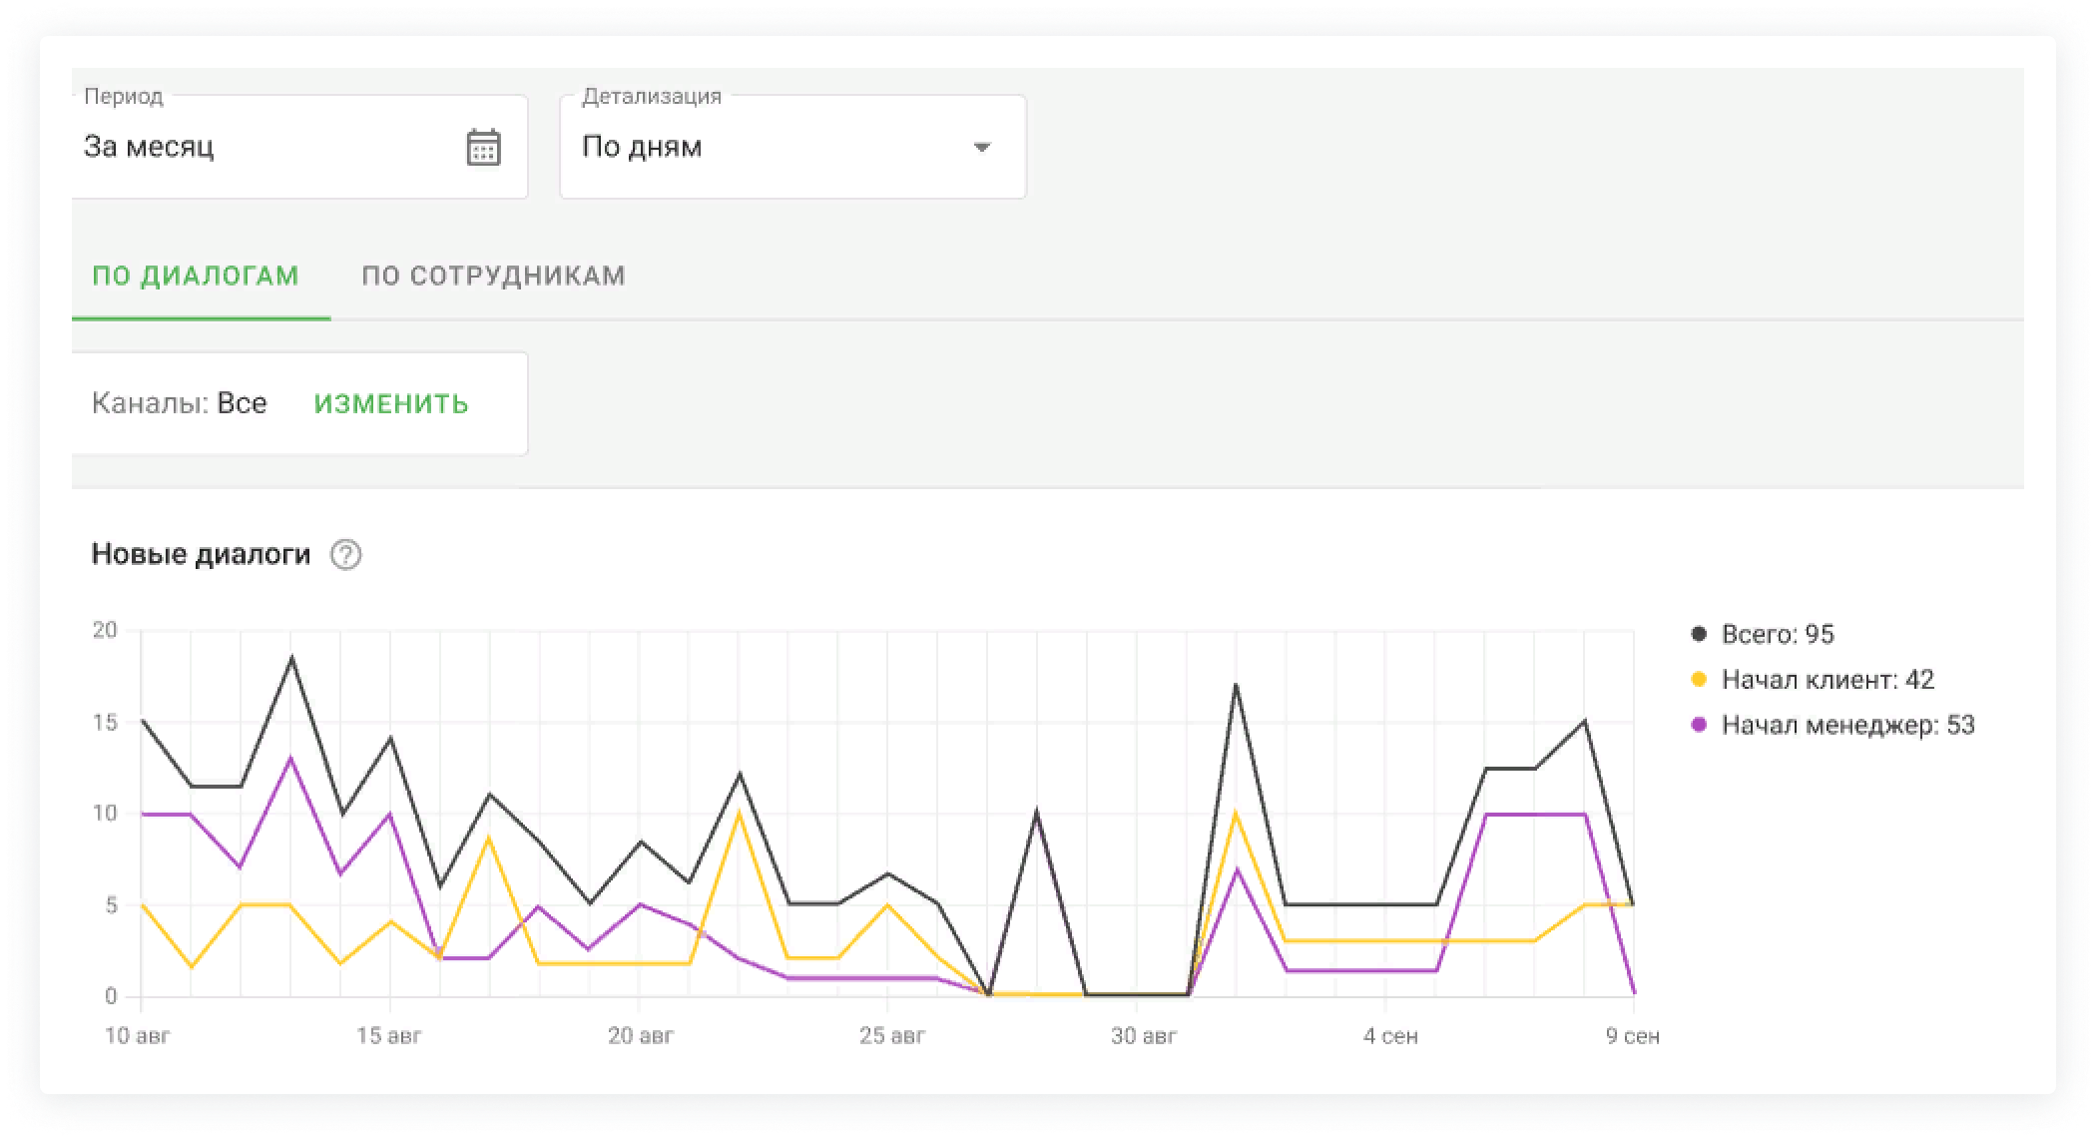Click the 10 авг axis label
Image resolution: width=2096 pixels, height=1138 pixels.
coord(138,1036)
